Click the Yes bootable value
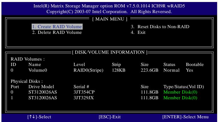Screen dimensions: 218x122 (190, 70)
